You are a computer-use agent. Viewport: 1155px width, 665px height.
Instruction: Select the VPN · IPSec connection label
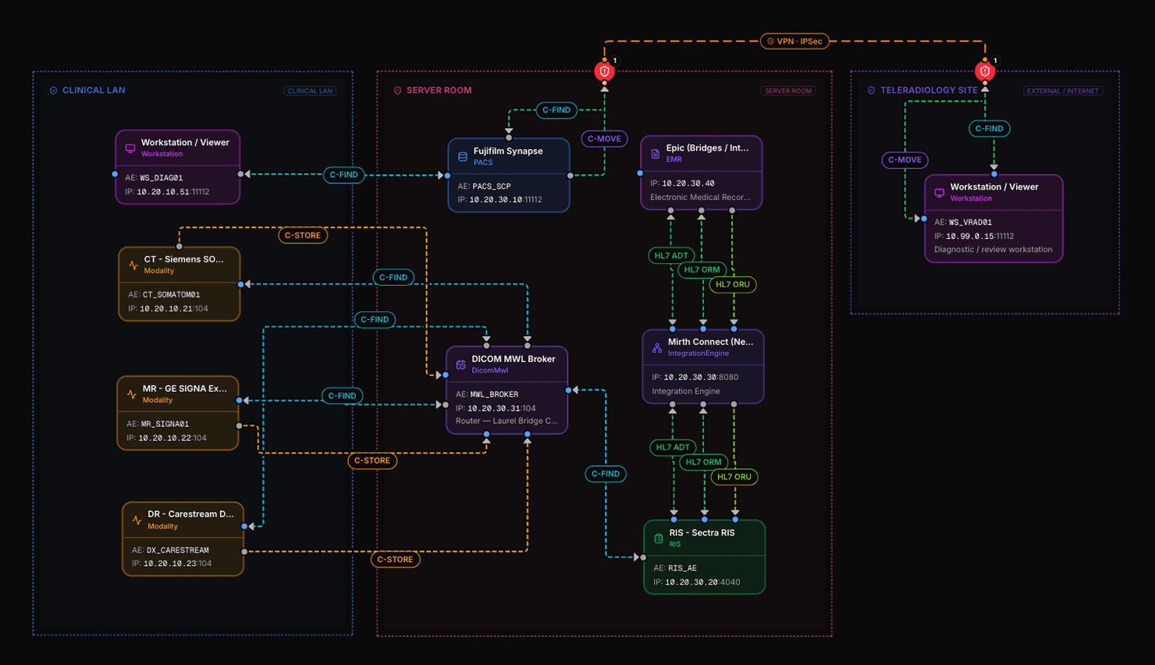(794, 41)
